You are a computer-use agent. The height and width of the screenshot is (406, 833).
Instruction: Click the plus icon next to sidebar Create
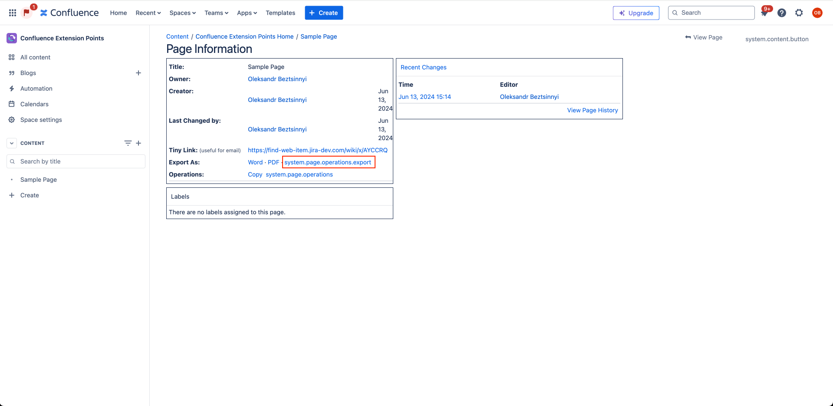pos(12,195)
